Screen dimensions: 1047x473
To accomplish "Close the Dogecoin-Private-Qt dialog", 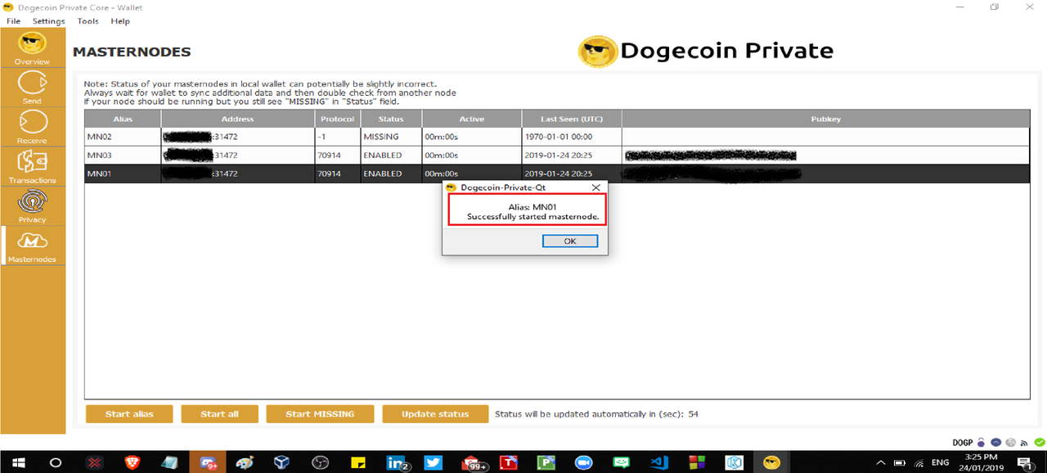I will [x=595, y=187].
